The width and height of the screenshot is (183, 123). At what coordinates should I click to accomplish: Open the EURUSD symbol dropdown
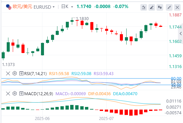[x=54, y=7]
